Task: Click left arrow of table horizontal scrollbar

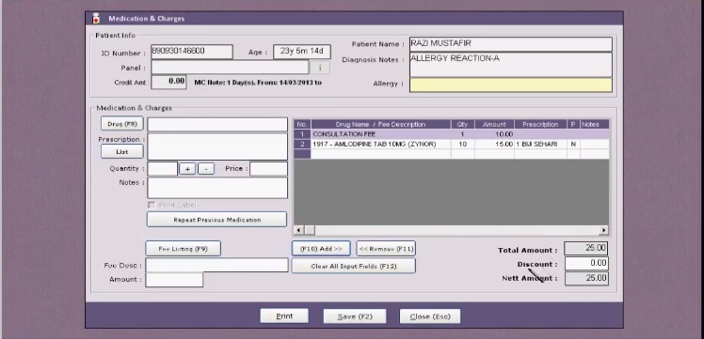Action: pyautogui.click(x=298, y=230)
